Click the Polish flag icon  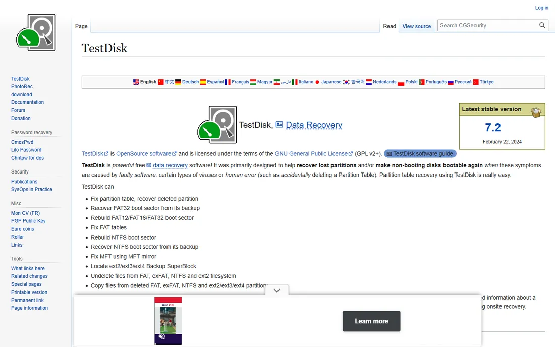[x=401, y=82]
